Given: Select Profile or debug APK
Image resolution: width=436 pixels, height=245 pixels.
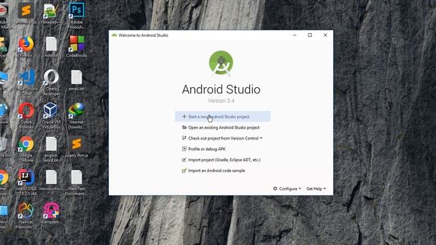Looking at the screenshot, I should (x=204, y=149).
